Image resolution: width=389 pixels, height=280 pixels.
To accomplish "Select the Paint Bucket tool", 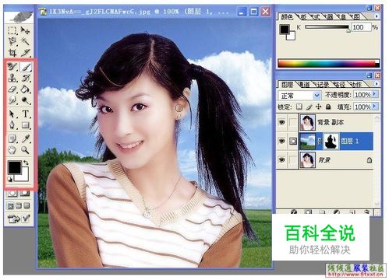I will click(26, 89).
